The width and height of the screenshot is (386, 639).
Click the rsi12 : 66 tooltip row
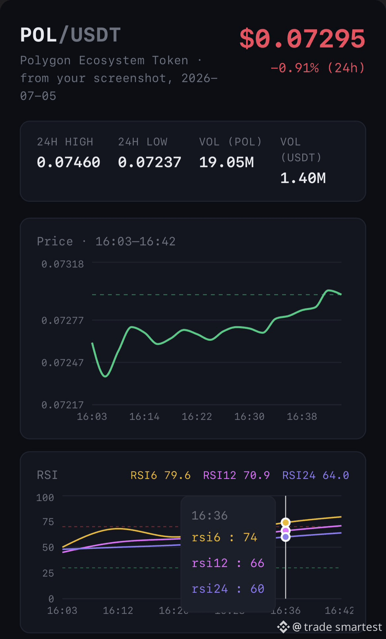tap(228, 563)
